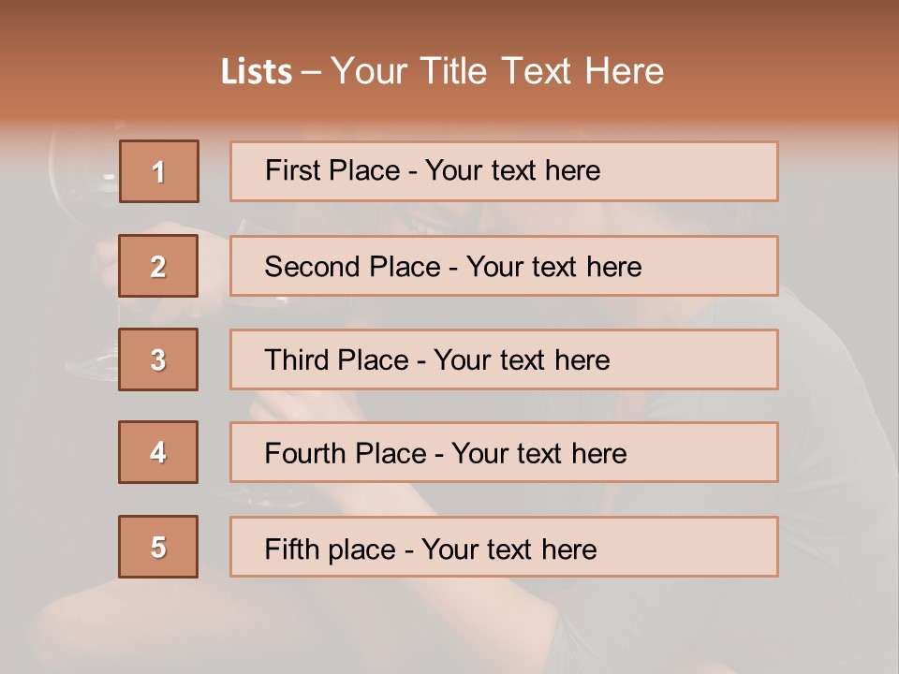899x674 pixels.
Task: Click the number 3 box
Action: click(159, 359)
